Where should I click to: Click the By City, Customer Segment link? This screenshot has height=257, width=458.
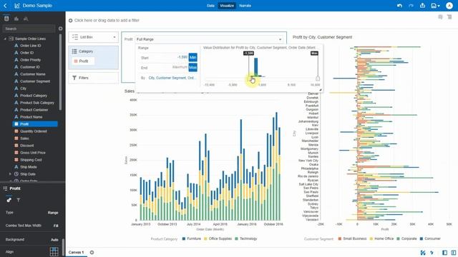pyautogui.click(x=172, y=78)
